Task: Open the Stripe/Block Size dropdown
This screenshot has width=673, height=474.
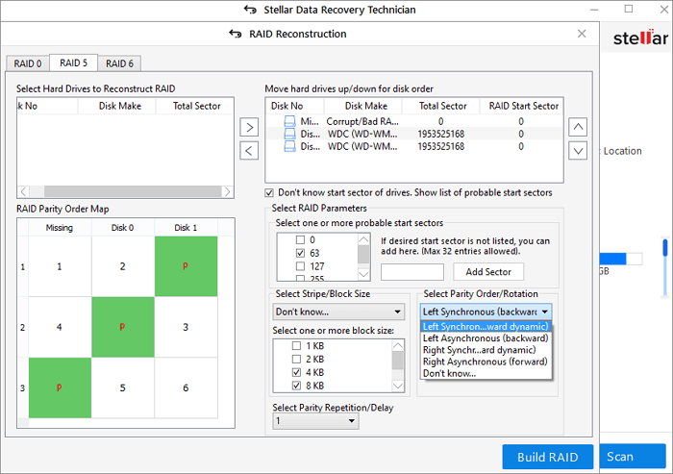Action: click(337, 312)
